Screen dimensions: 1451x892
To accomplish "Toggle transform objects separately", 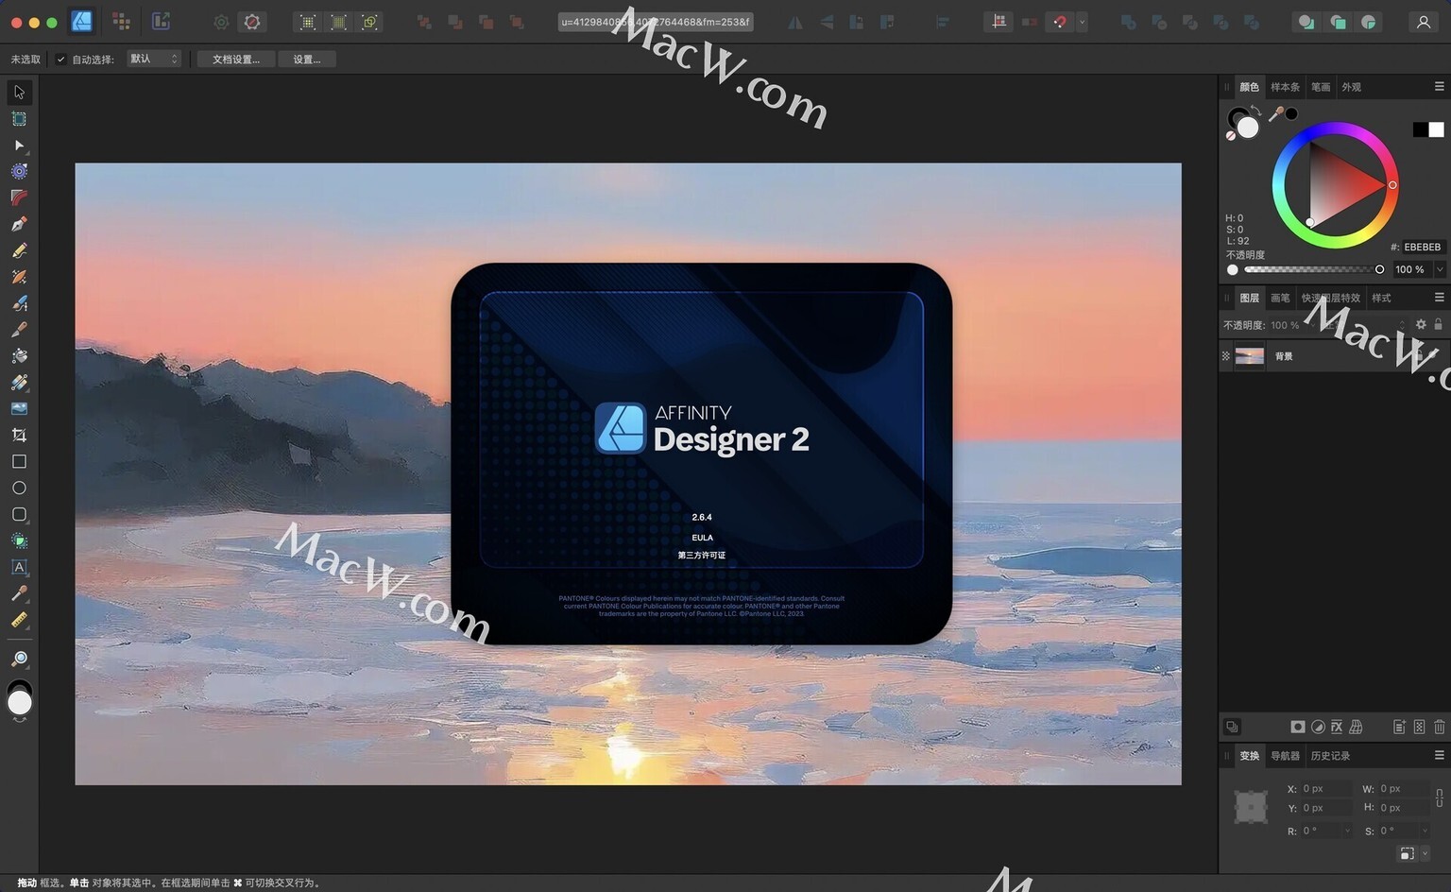I will point(1407,853).
